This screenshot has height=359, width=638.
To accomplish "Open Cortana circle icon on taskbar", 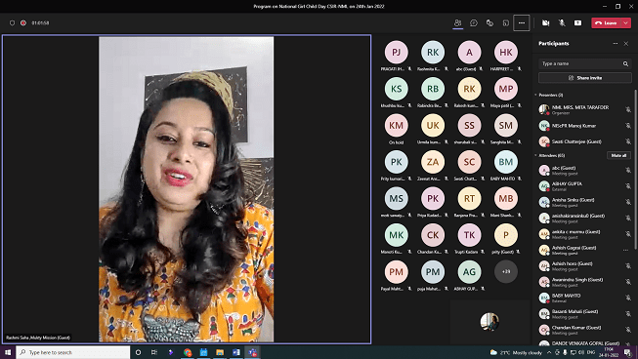I will 138,352.
